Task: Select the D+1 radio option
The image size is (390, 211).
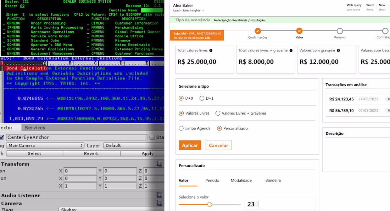Action: pyautogui.click(x=202, y=98)
